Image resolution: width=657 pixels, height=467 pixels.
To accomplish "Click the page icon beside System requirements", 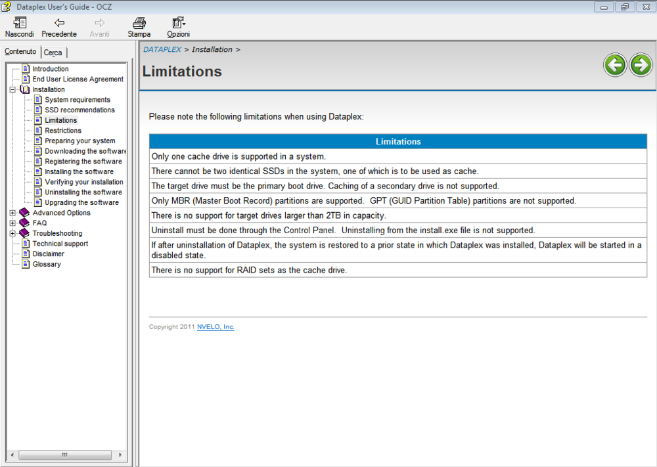I will pyautogui.click(x=38, y=100).
